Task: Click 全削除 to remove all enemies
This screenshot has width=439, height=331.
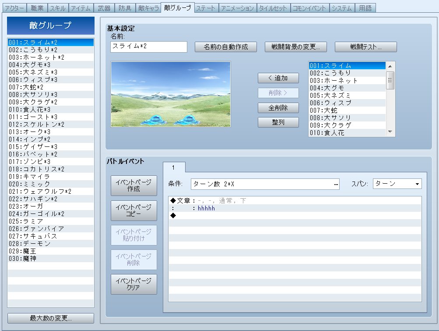Action: pos(278,107)
